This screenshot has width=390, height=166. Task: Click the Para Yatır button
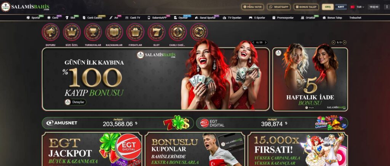253,7
